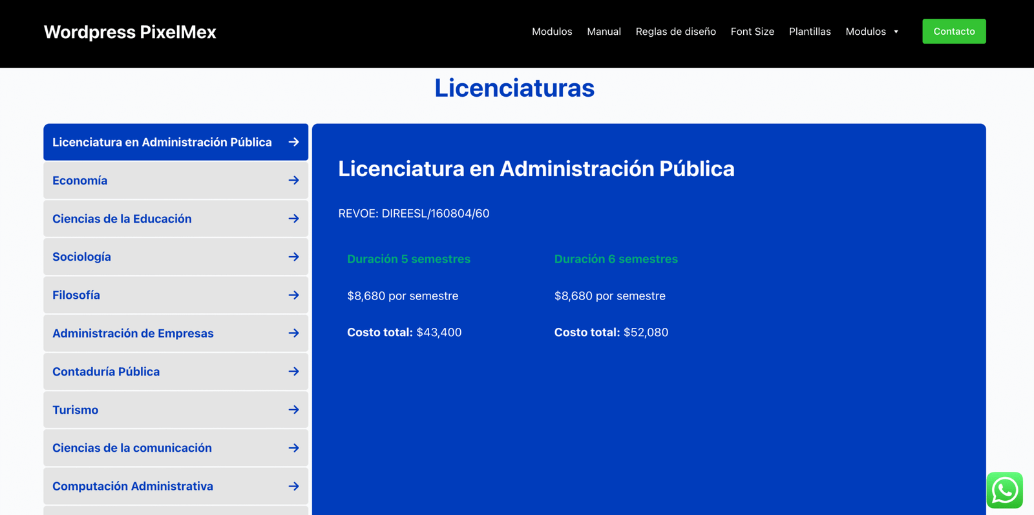This screenshot has width=1034, height=515.
Task: Click the Duración 6 semestres heading
Action: (615, 259)
